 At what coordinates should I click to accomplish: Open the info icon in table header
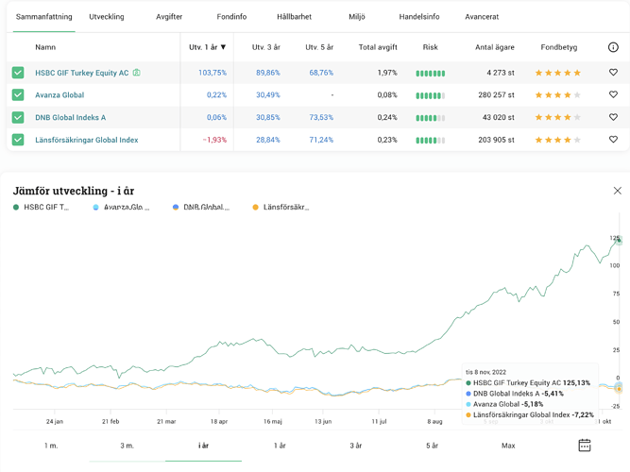(x=613, y=47)
